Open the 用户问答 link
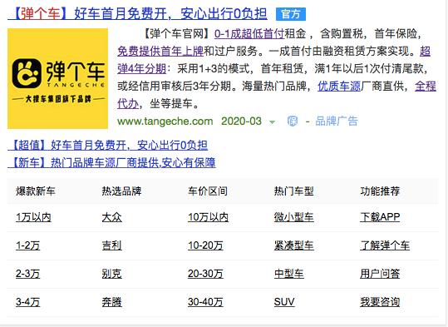This screenshot has width=448, height=327. pyautogui.click(x=380, y=274)
